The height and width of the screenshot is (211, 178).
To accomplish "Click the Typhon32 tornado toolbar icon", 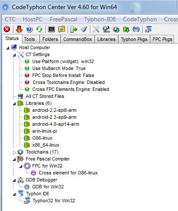I will (148, 29).
